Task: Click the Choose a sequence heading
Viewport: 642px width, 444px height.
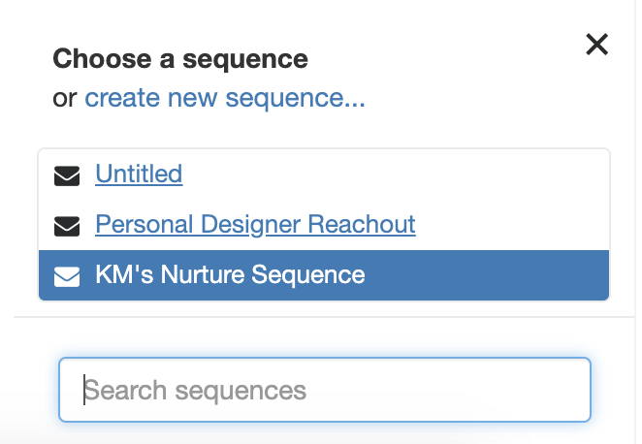Action: click(180, 58)
